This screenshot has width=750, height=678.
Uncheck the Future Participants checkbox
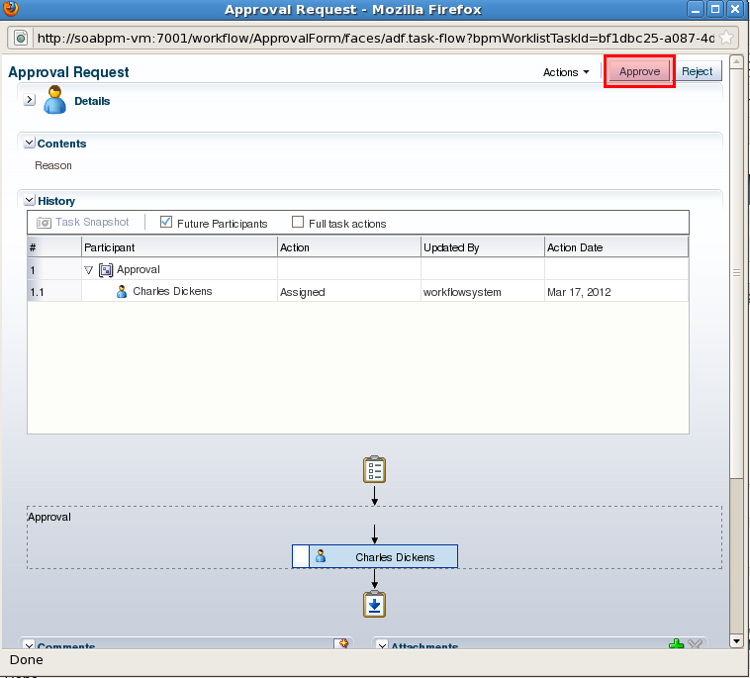pyautogui.click(x=166, y=222)
